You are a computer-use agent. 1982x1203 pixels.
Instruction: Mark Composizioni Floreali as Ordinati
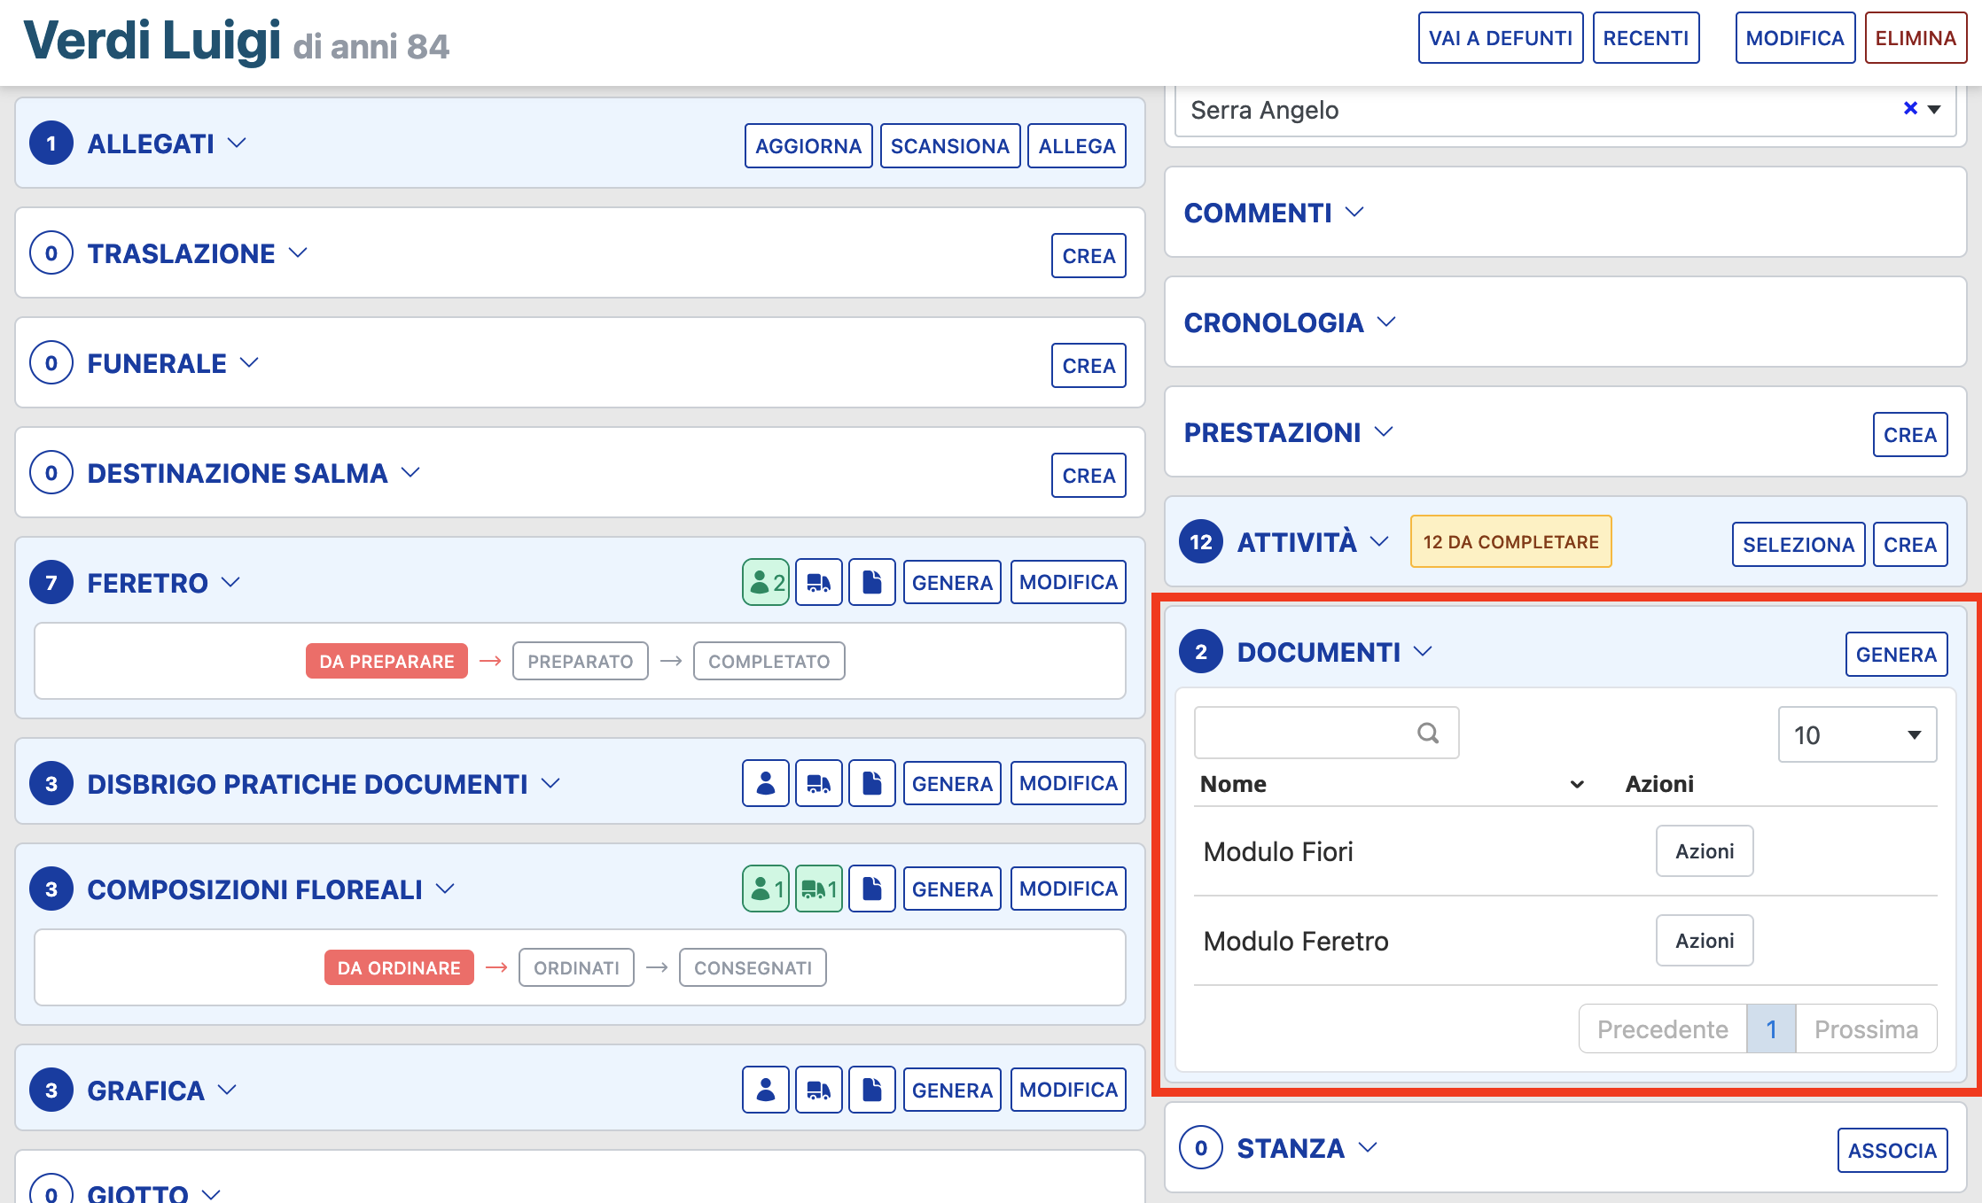[576, 968]
